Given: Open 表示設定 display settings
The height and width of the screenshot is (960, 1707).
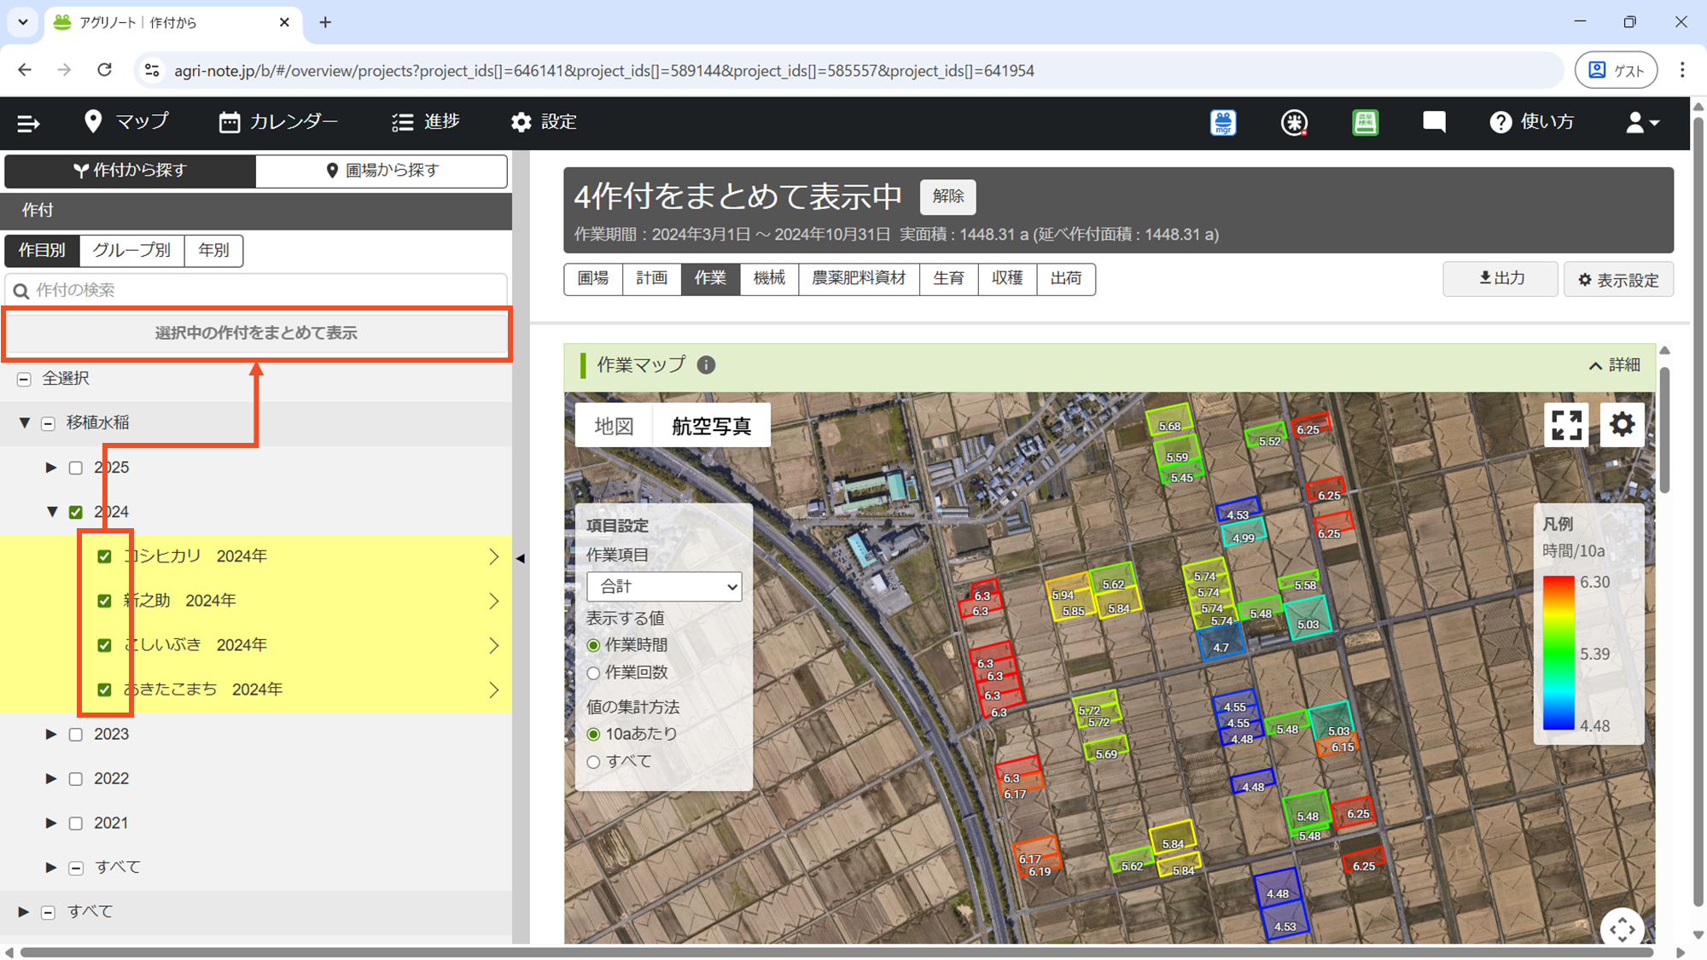Looking at the screenshot, I should point(1618,280).
